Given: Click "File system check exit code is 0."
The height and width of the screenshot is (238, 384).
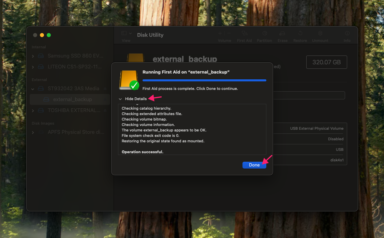Looking at the screenshot, I should click(x=150, y=136).
